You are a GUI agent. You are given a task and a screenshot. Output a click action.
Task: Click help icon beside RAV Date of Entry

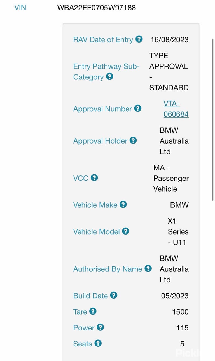139,39
